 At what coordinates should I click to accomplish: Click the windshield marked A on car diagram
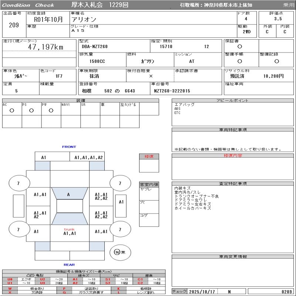click(x=68, y=194)
